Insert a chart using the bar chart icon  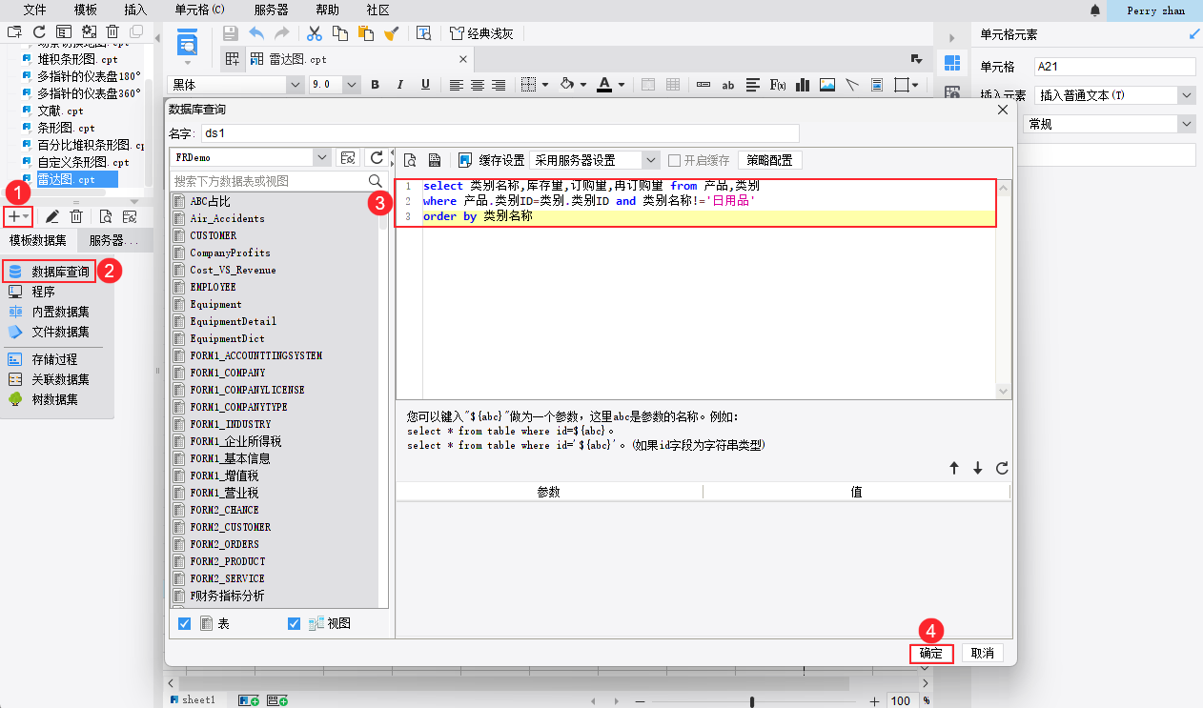(802, 85)
